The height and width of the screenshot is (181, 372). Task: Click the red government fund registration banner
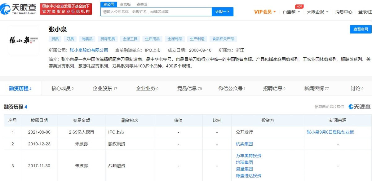point(66,9)
